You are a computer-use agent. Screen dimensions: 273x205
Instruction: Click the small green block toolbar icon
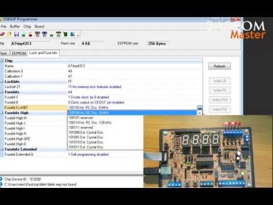click(51, 35)
